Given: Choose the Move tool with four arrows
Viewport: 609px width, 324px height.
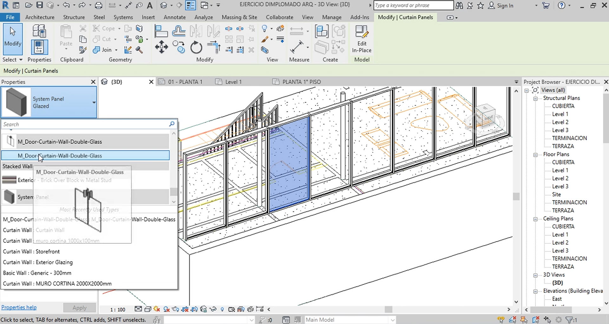Looking at the screenshot, I should pos(161,47).
